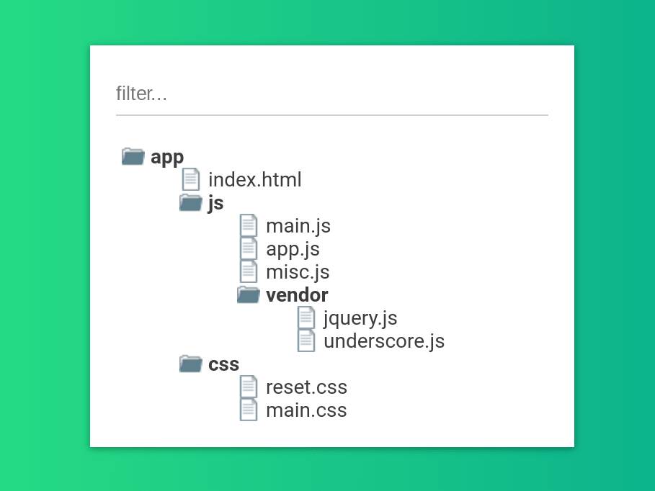Click the file icon beside main.js
655x491 pixels.
click(249, 225)
